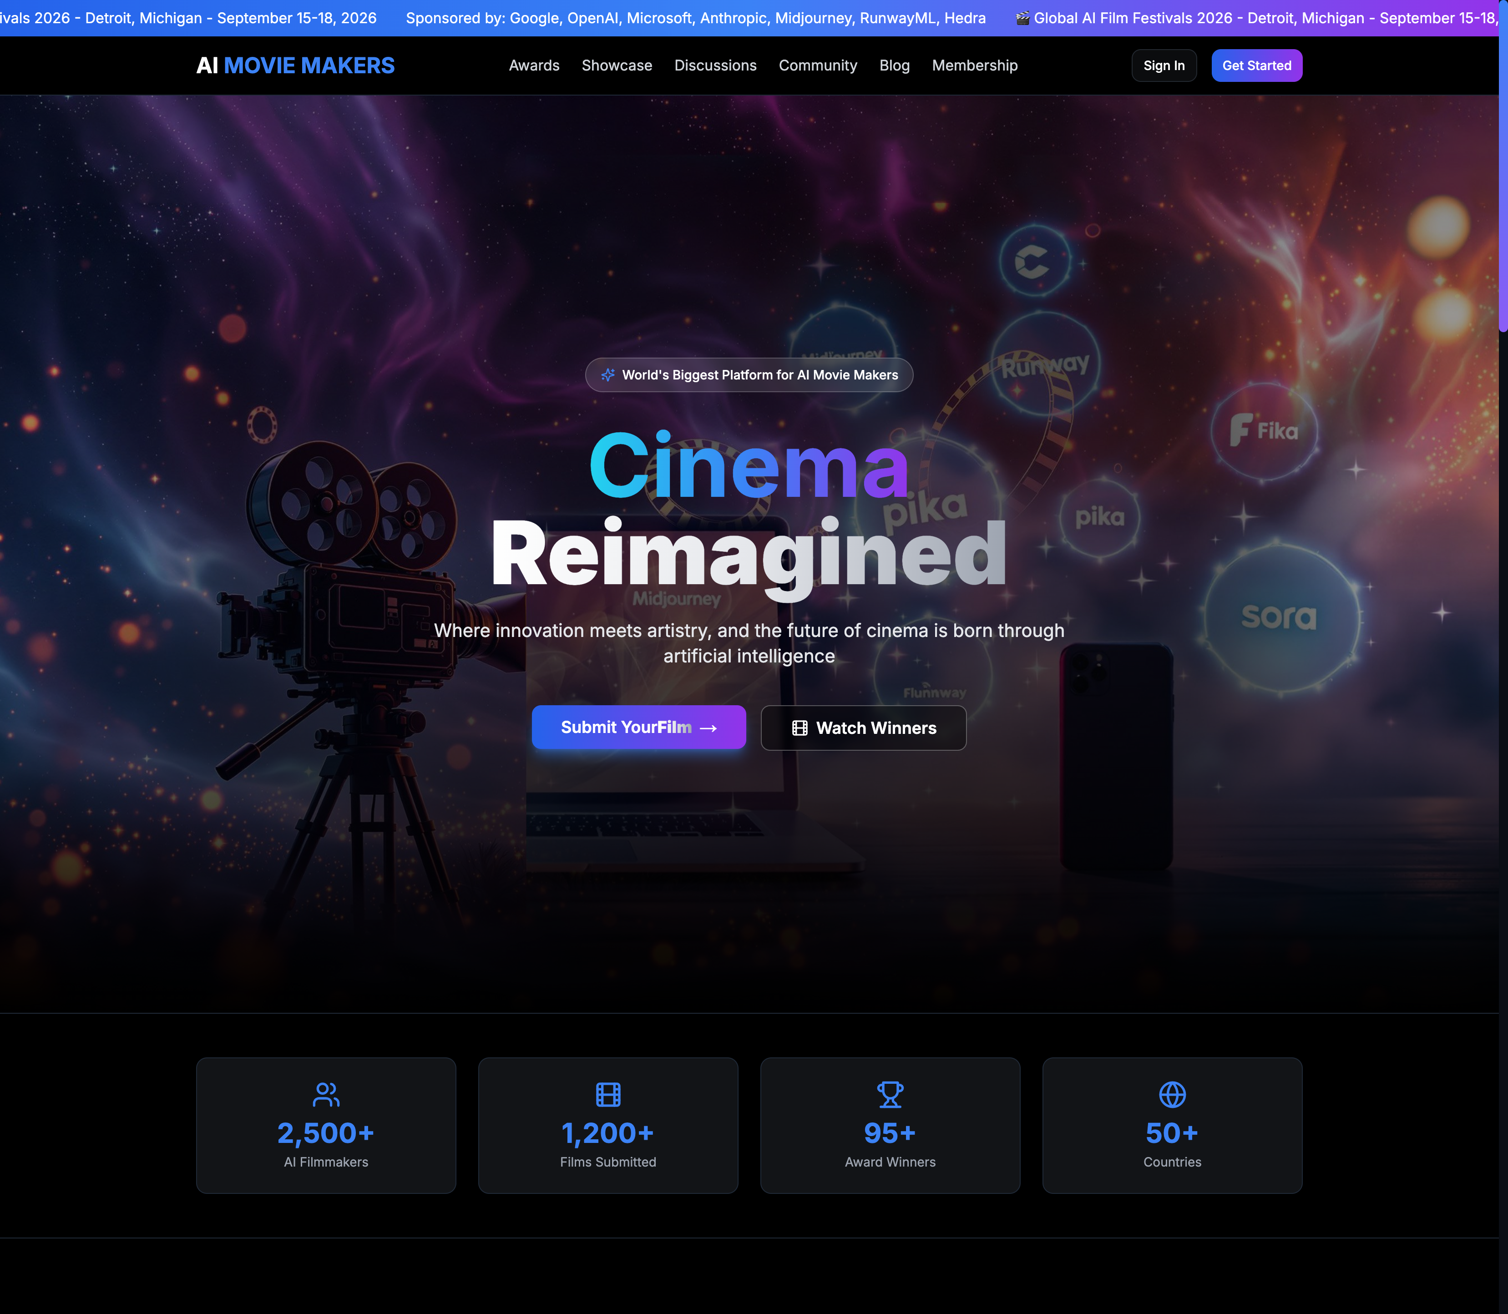Click the clapperboard emoji in the top banner
The image size is (1508, 1314).
[1022, 18]
